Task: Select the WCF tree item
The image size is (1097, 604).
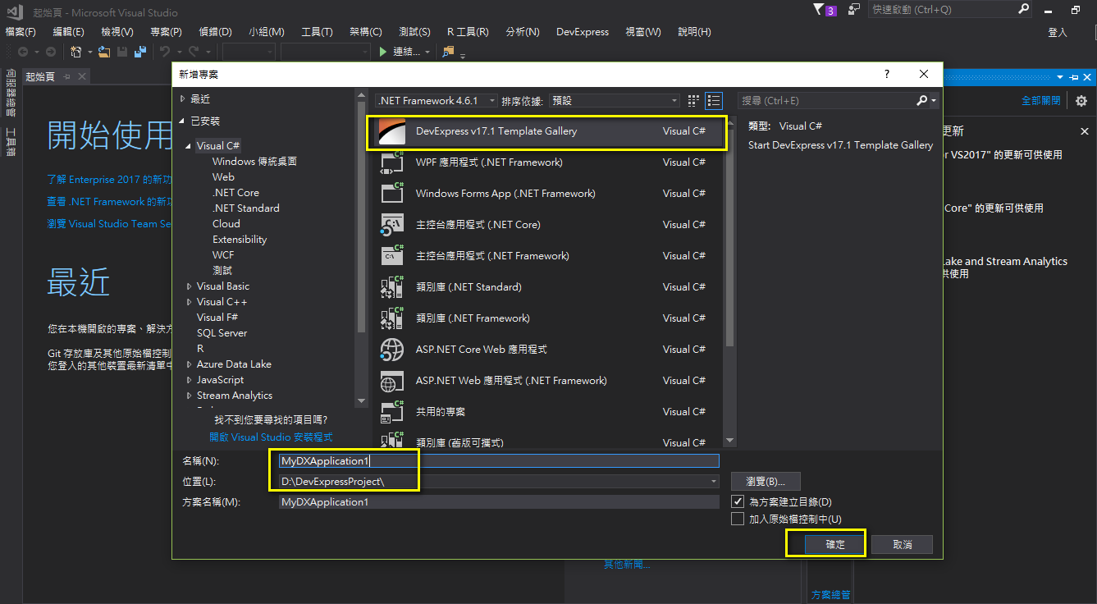Action: click(x=223, y=255)
